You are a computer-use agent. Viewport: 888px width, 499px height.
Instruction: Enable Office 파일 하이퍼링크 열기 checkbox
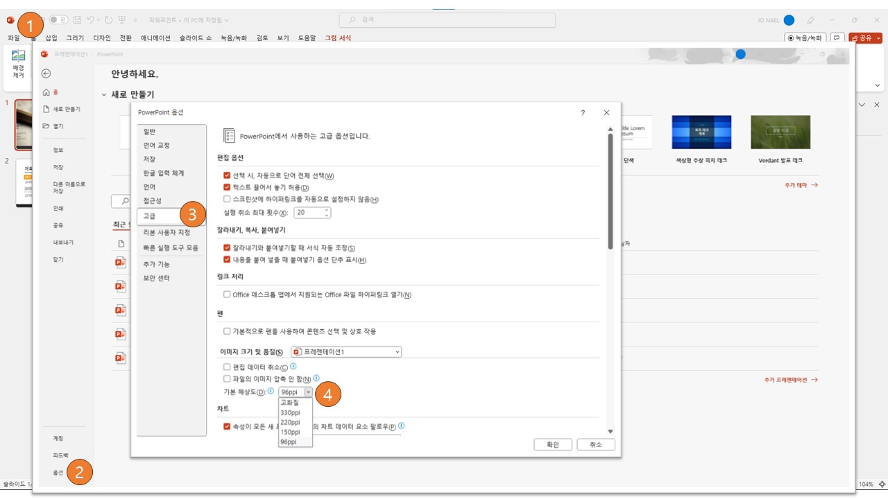pos(227,295)
